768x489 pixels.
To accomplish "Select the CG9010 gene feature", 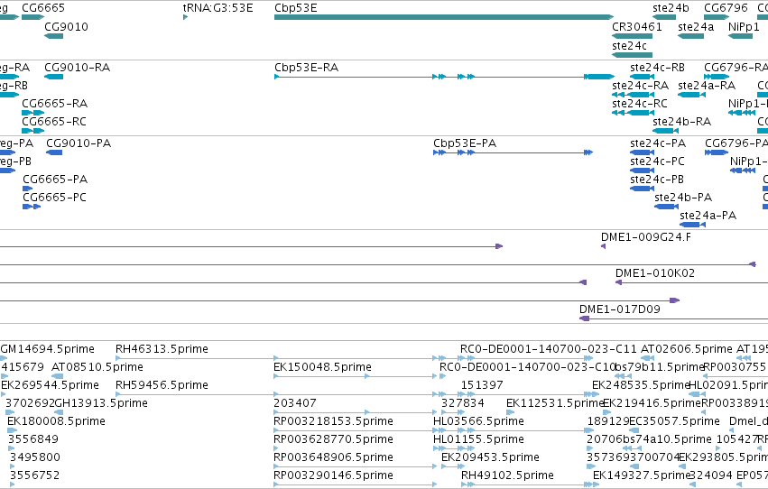I will coord(54,36).
